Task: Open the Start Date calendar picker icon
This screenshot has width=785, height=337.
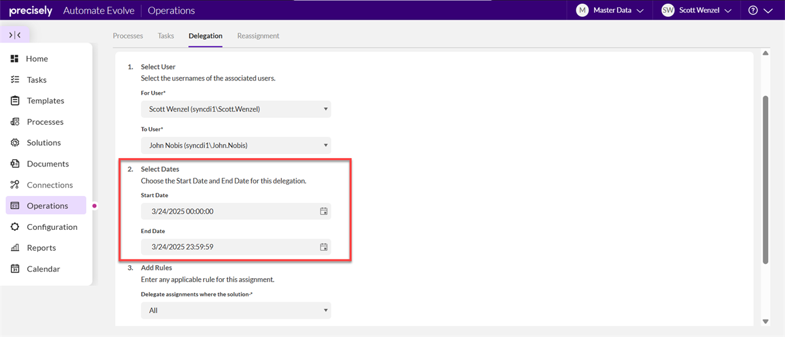Action: [x=323, y=211]
